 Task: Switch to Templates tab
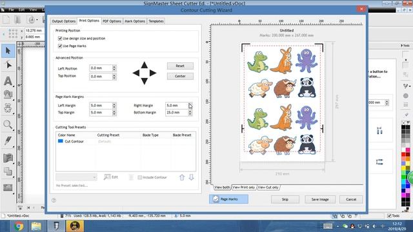coord(156,21)
